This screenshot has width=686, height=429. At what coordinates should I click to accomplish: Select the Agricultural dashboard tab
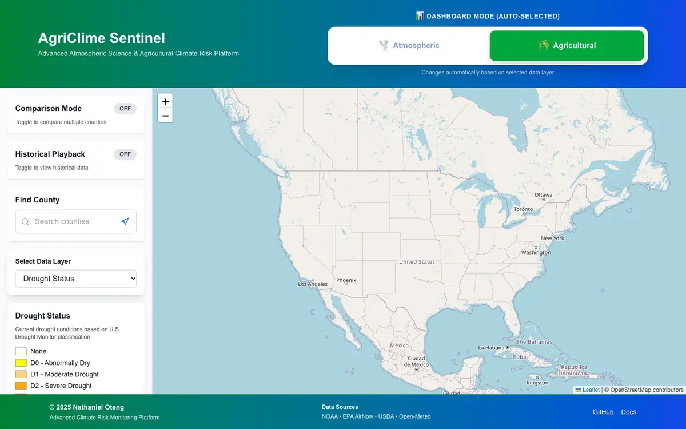(x=567, y=46)
